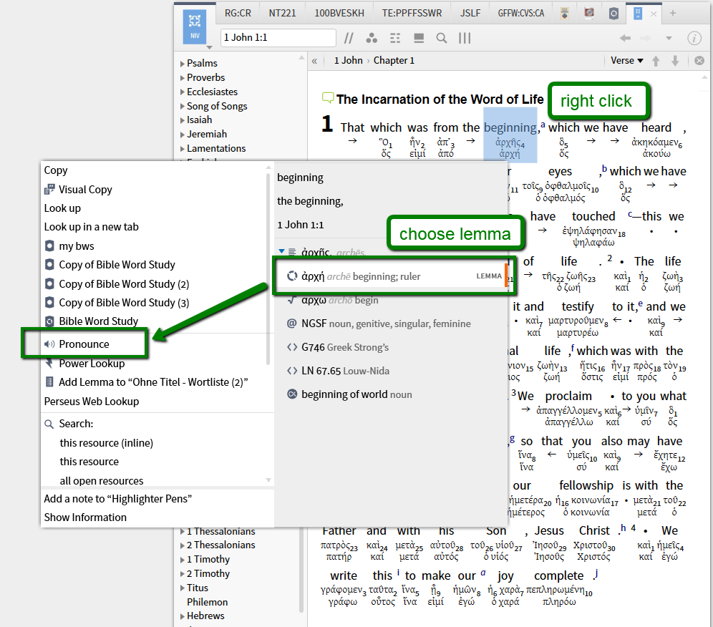Open a new tab with plus button
This screenshot has height=627, width=713.
(x=672, y=13)
